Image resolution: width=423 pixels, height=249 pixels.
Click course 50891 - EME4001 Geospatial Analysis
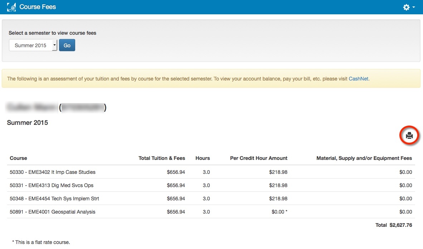pyautogui.click(x=53, y=212)
